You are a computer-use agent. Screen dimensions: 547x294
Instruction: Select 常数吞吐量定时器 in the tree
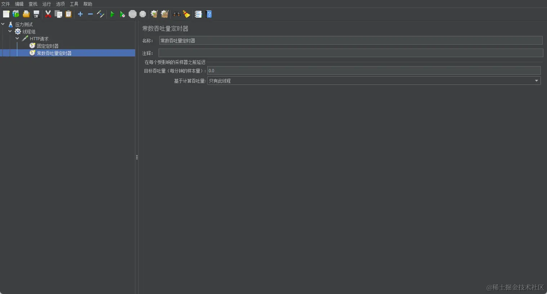point(54,53)
